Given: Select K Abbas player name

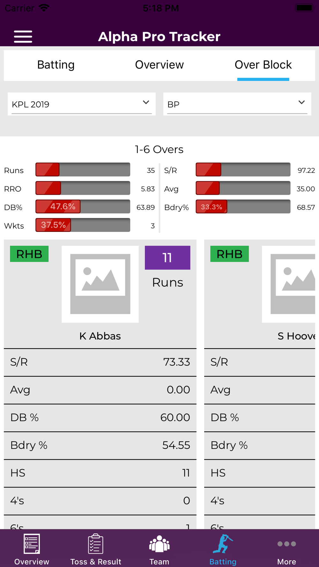Looking at the screenshot, I should 100,336.
